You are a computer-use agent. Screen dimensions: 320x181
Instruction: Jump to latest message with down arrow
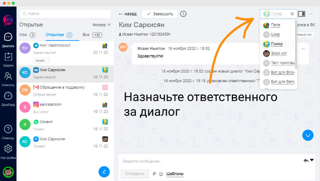click(308, 135)
